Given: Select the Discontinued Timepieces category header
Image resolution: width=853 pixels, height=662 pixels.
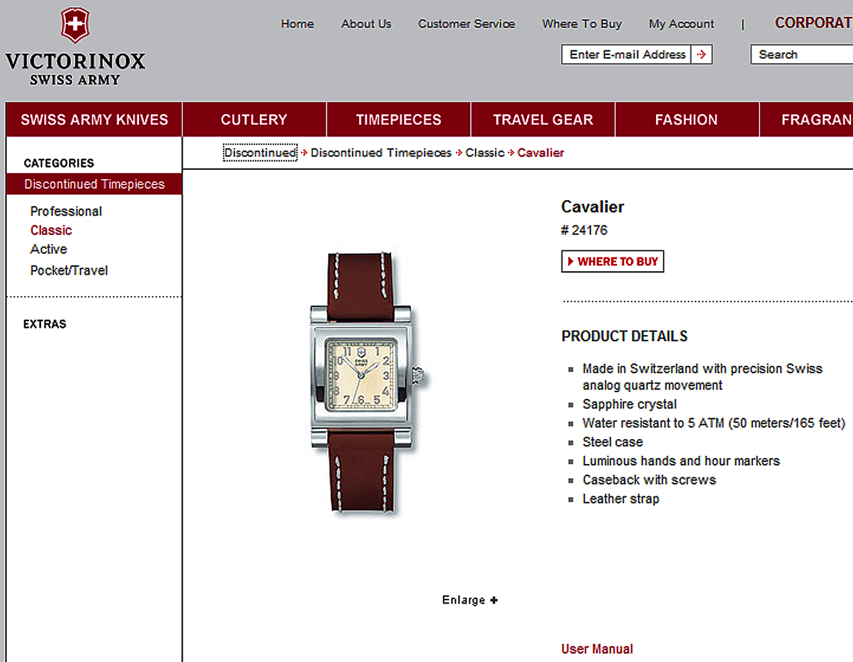Looking at the screenshot, I should [x=94, y=184].
